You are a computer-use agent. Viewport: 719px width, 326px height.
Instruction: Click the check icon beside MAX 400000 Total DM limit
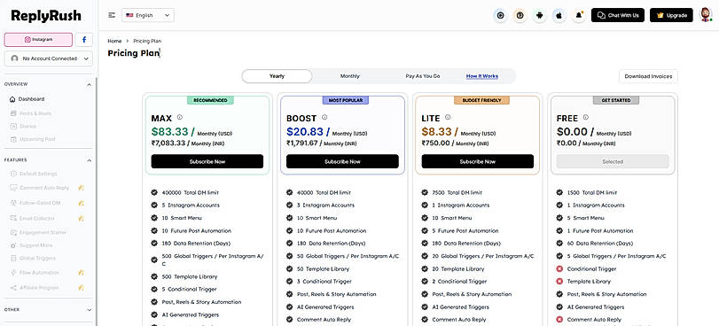coord(154,192)
